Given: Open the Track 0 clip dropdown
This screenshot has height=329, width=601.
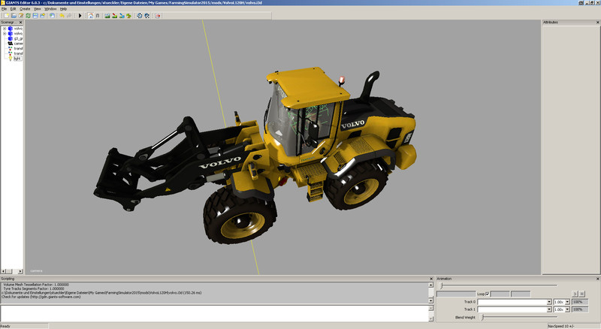Looking at the screenshot, I should coord(549,302).
